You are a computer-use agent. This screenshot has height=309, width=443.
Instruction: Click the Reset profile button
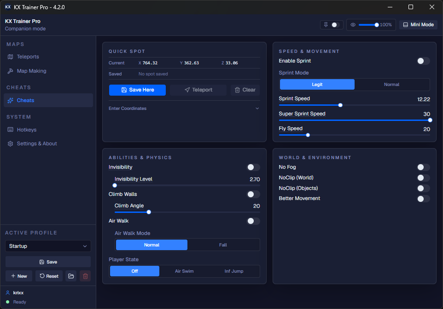(x=49, y=276)
